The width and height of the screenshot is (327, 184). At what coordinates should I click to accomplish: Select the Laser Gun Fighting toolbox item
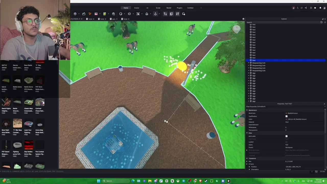[29, 124]
